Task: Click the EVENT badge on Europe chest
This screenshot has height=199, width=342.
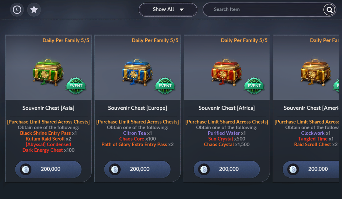Action: pyautogui.click(x=165, y=86)
